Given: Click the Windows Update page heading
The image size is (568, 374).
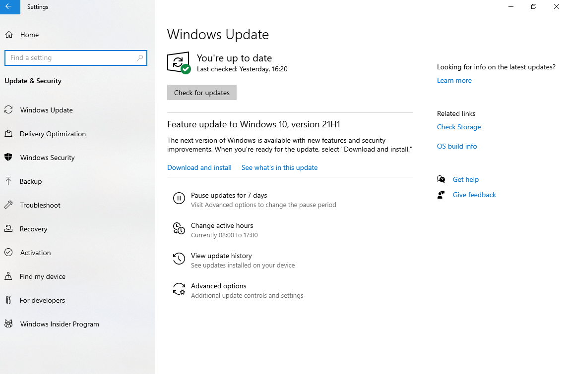Looking at the screenshot, I should coord(218,34).
